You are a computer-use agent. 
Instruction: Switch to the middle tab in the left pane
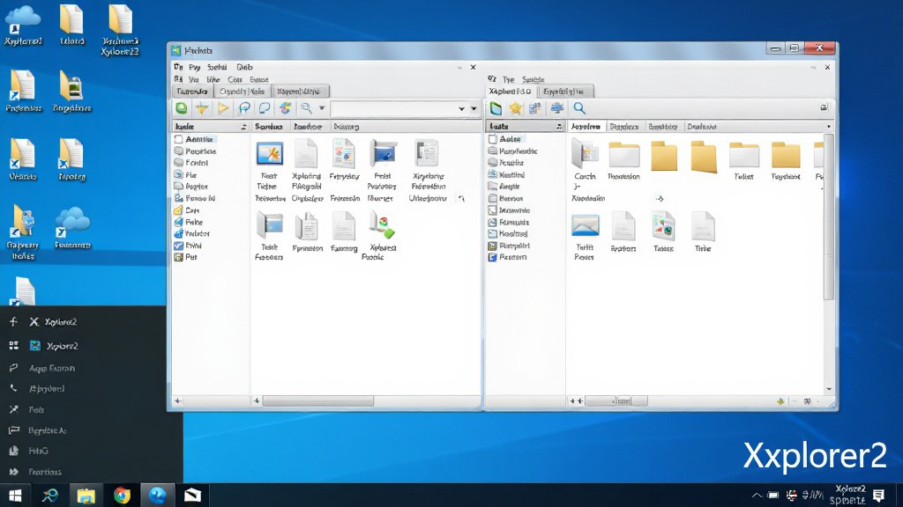pos(242,92)
